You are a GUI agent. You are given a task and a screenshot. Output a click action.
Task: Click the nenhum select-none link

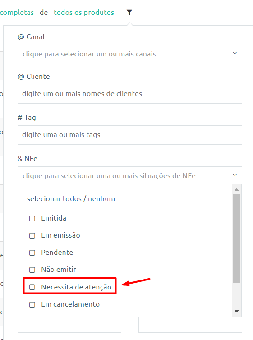pos(101,198)
